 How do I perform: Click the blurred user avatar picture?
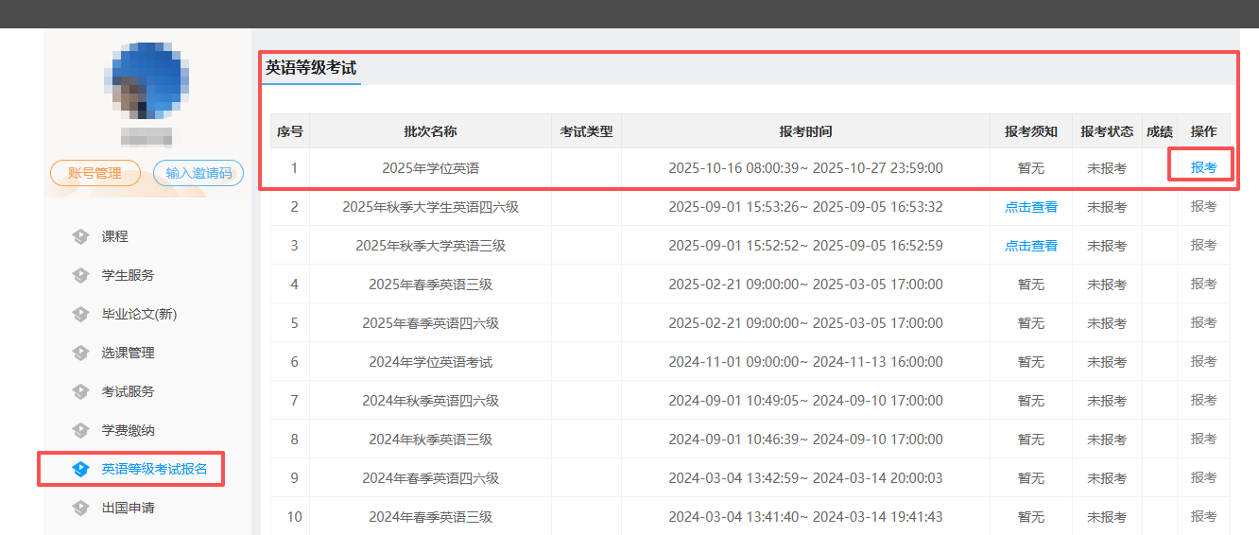coord(147,82)
